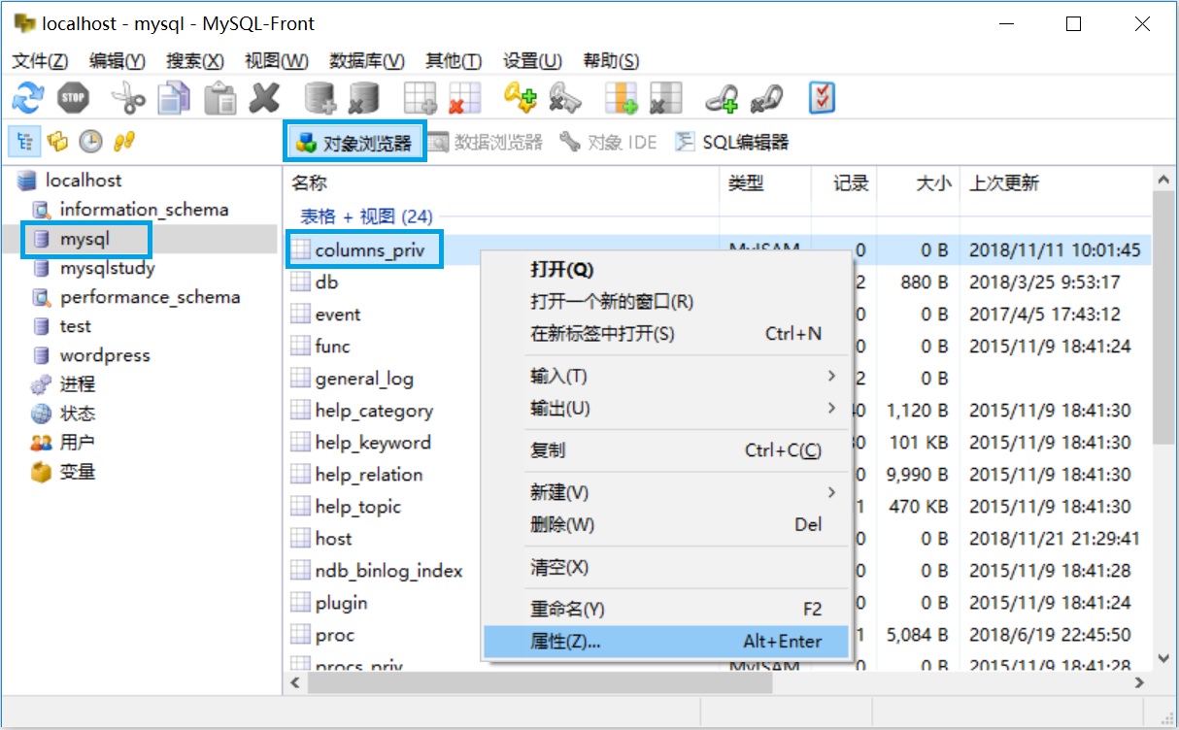Click the copy documents icon

(x=175, y=97)
